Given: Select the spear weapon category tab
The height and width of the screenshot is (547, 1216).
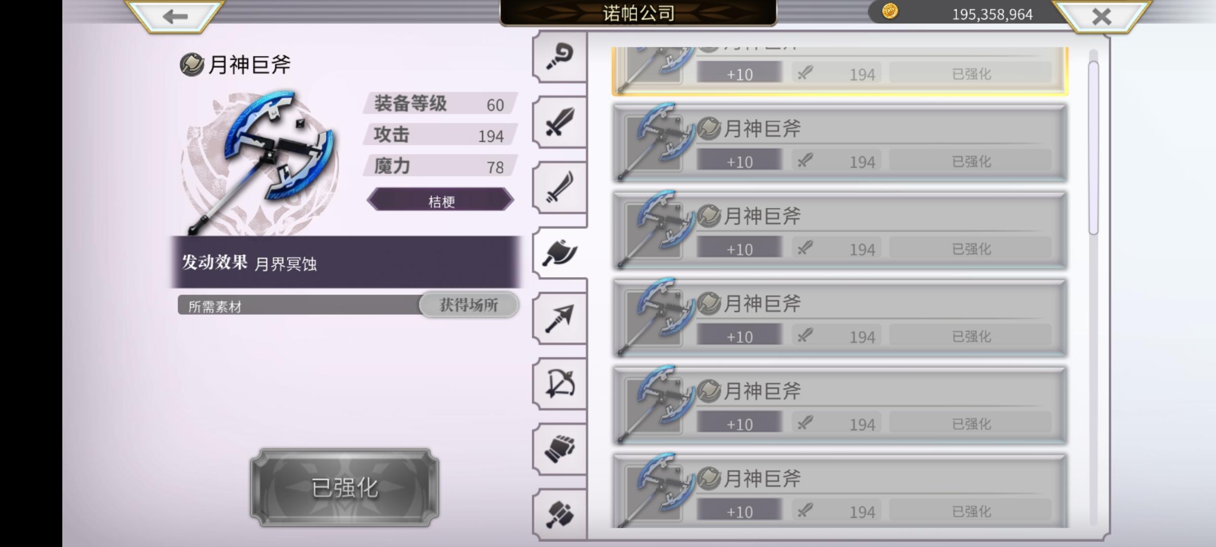Looking at the screenshot, I should click(x=559, y=318).
